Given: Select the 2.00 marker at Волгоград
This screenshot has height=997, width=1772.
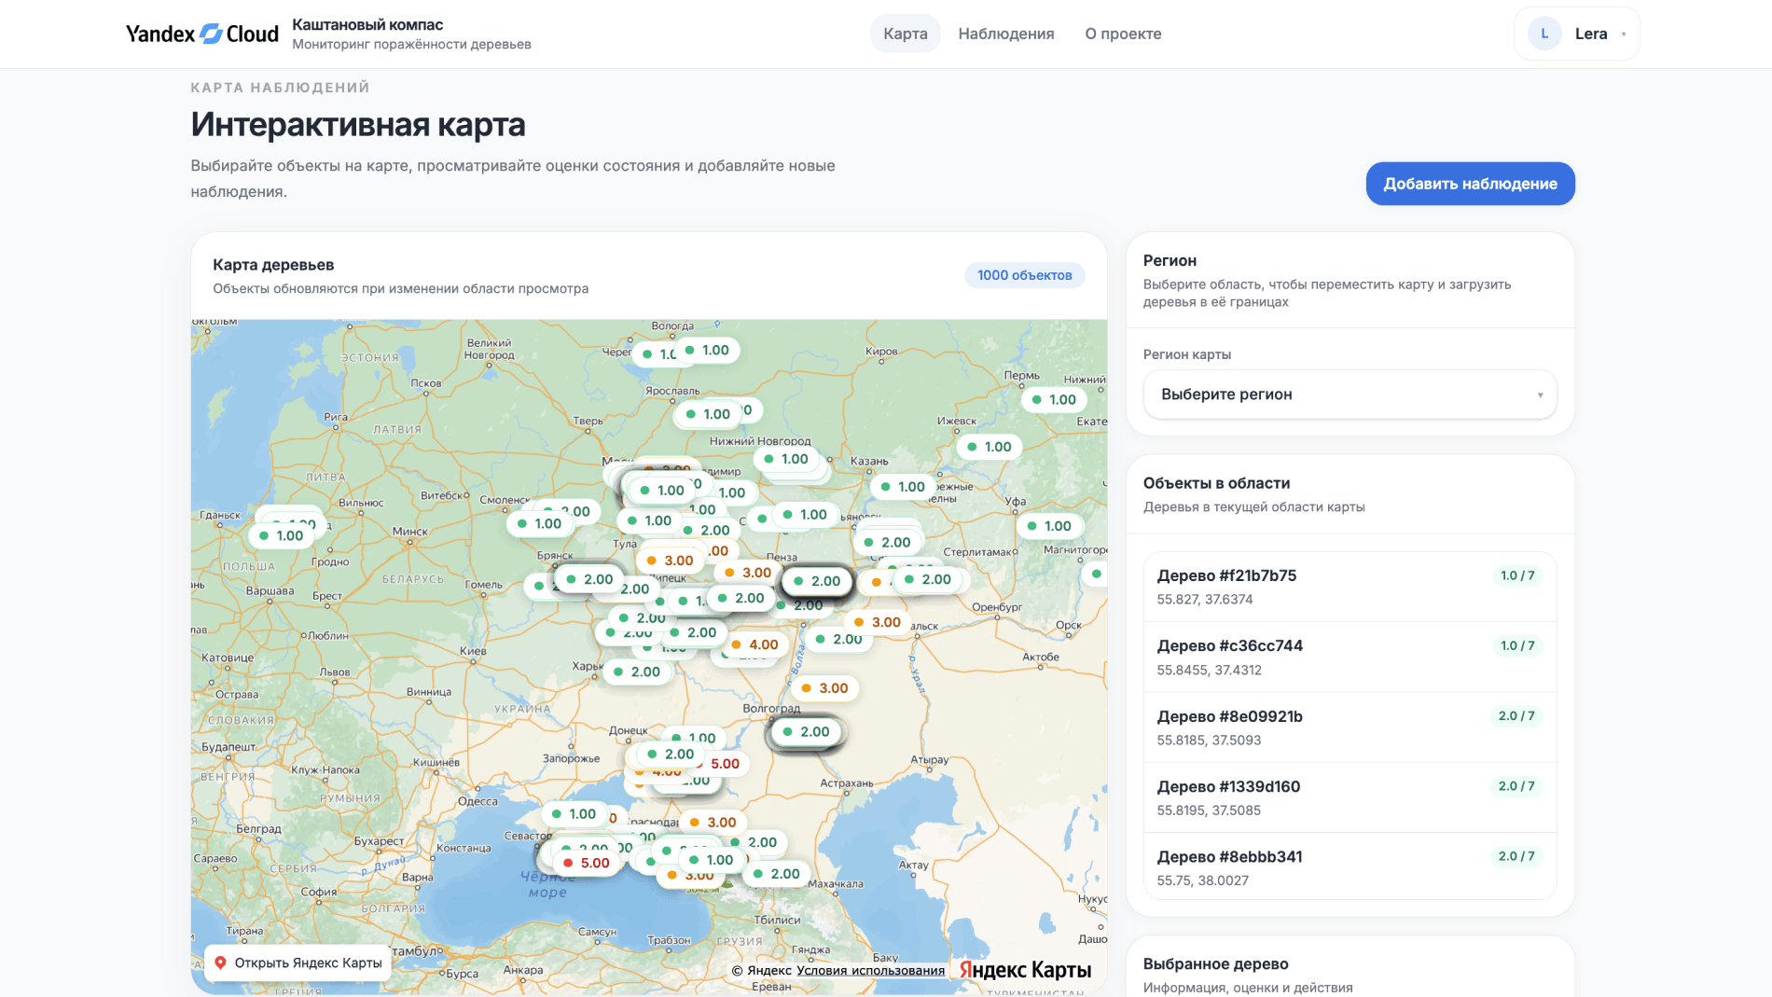Looking at the screenshot, I should coord(806,732).
